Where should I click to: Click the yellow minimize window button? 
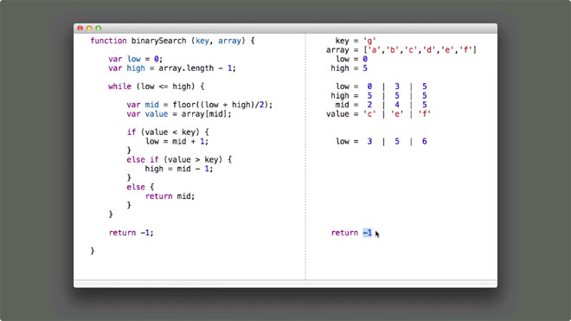click(89, 29)
